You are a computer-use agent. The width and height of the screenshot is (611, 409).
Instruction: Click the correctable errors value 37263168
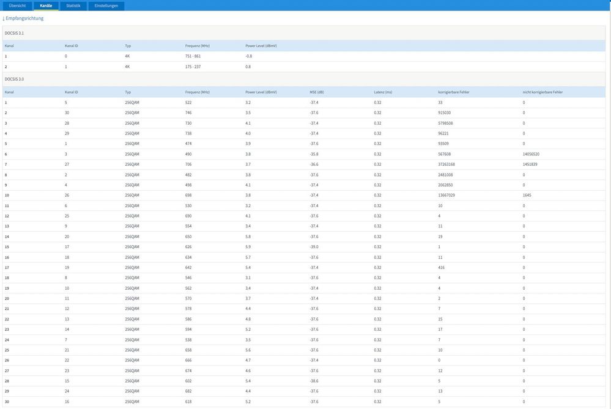coord(446,164)
